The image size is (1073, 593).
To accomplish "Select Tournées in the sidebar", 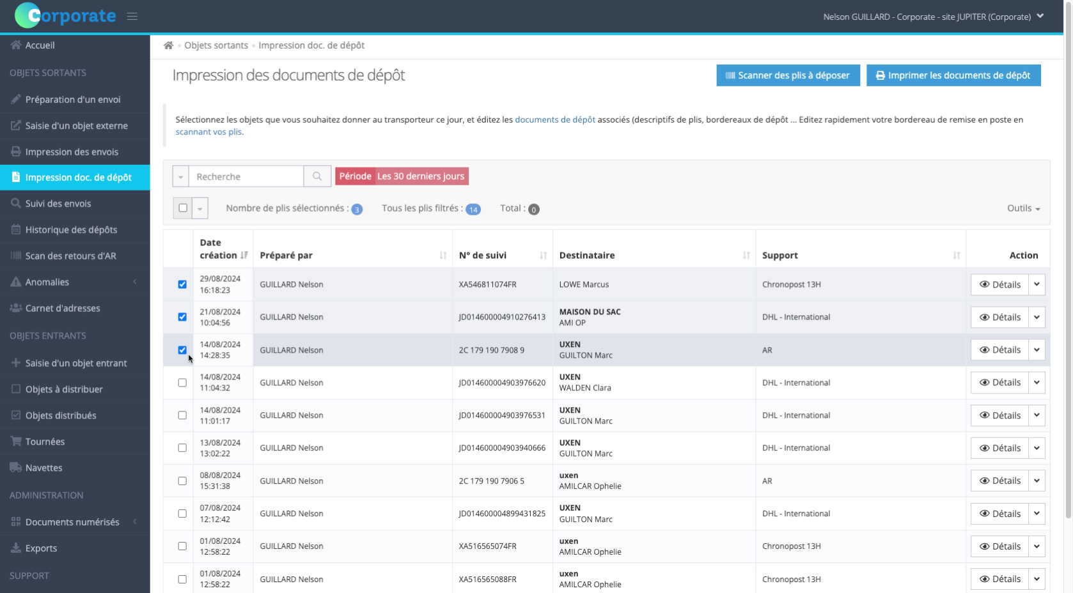I will coord(75,442).
